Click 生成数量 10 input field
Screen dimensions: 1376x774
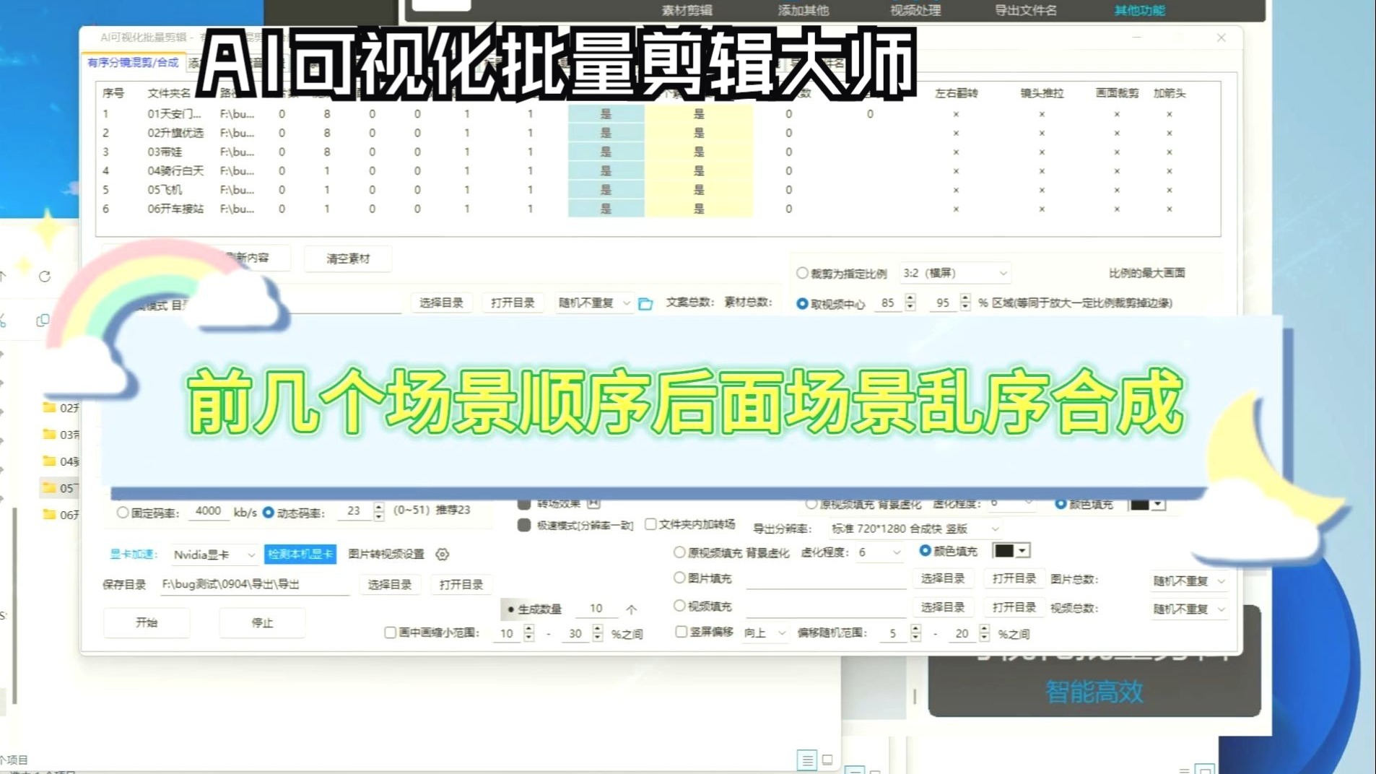(596, 609)
